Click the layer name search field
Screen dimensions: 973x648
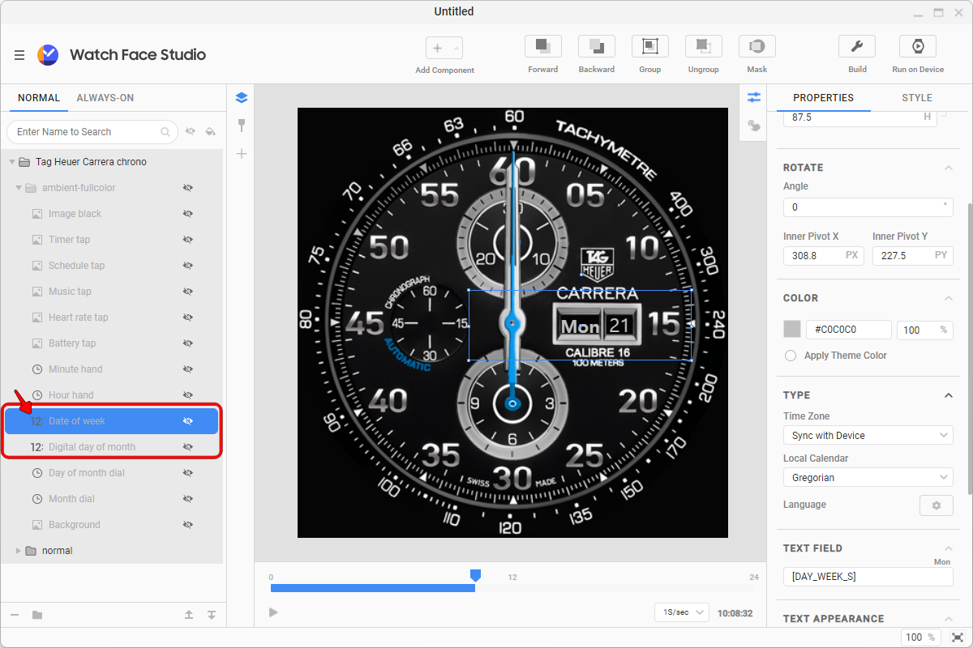tap(92, 132)
